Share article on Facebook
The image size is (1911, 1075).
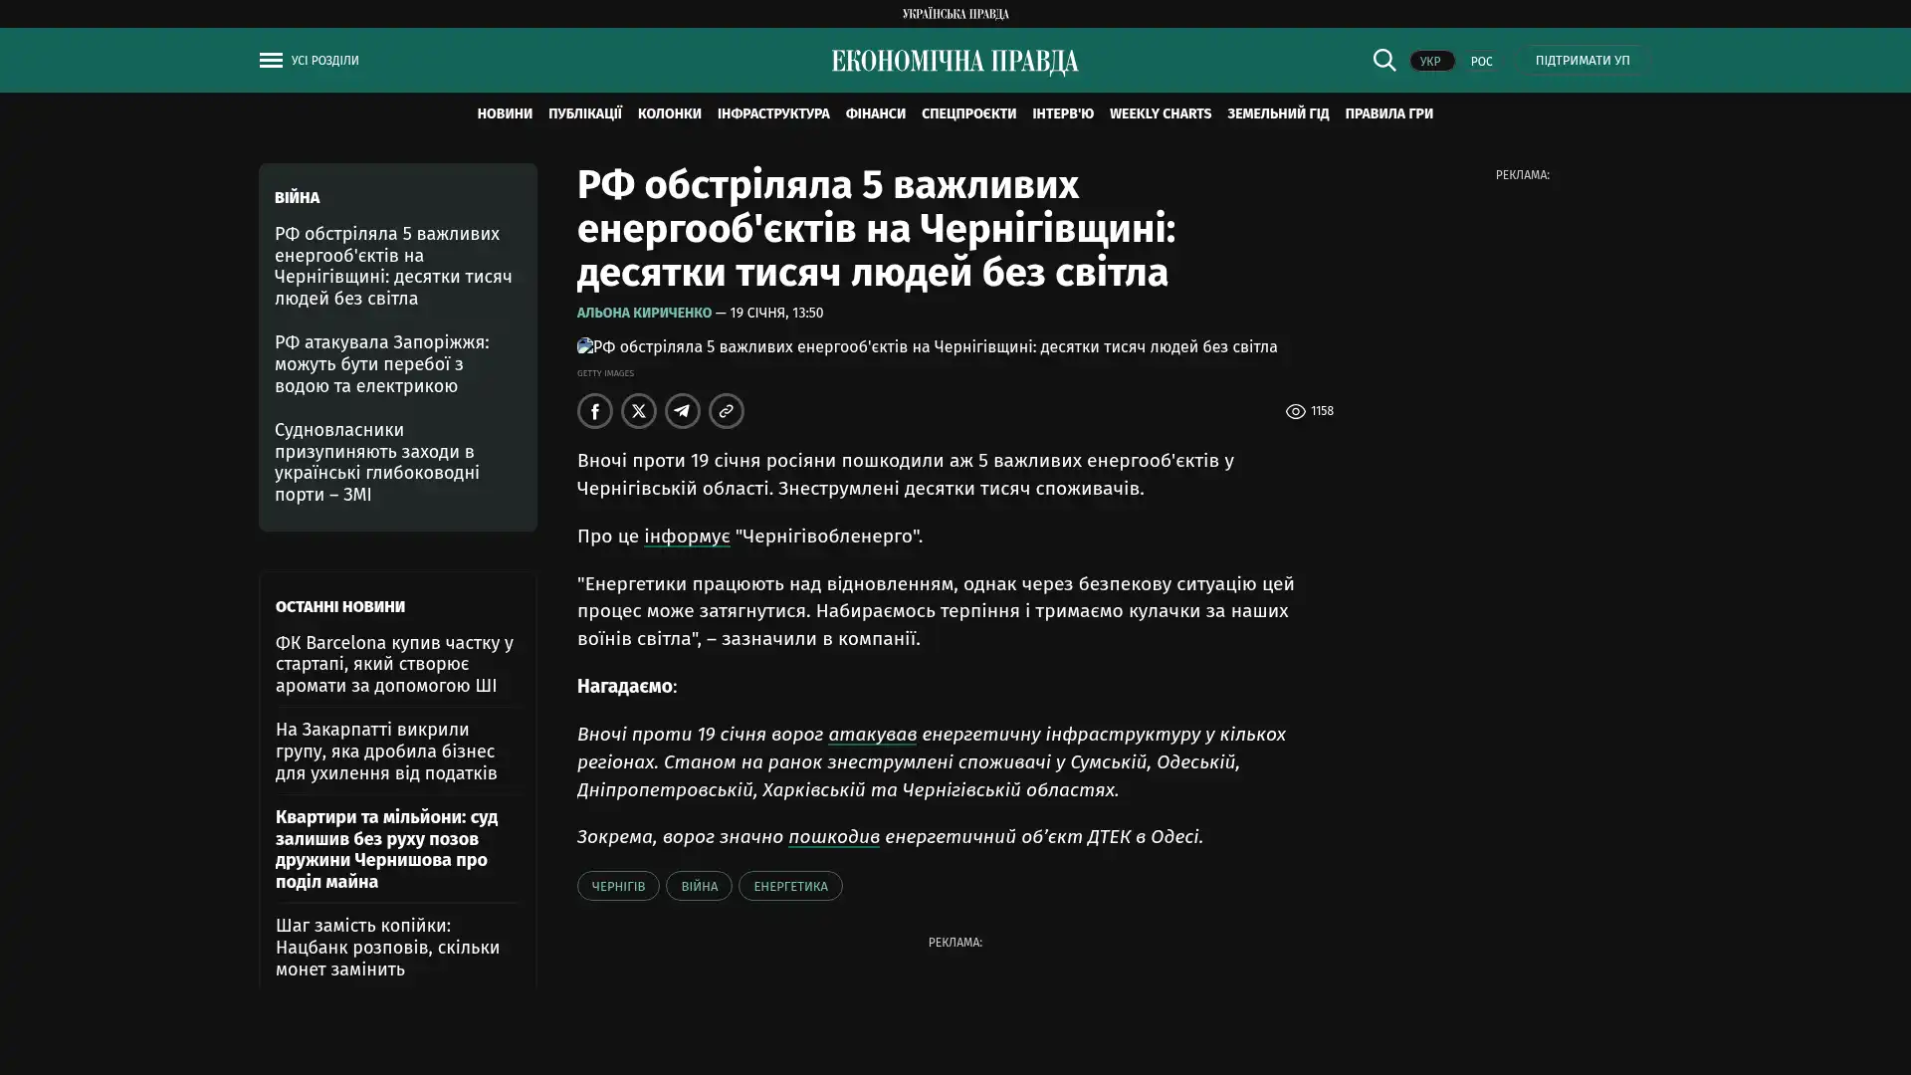tap(594, 411)
